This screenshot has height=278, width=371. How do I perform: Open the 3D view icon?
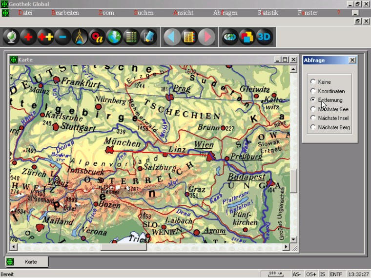coord(264,37)
